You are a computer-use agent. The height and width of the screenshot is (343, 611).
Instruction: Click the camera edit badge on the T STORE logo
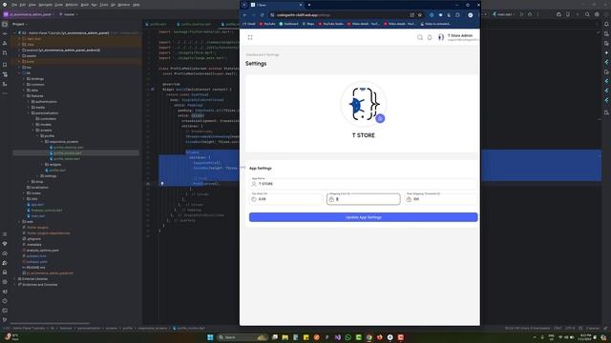click(x=380, y=118)
